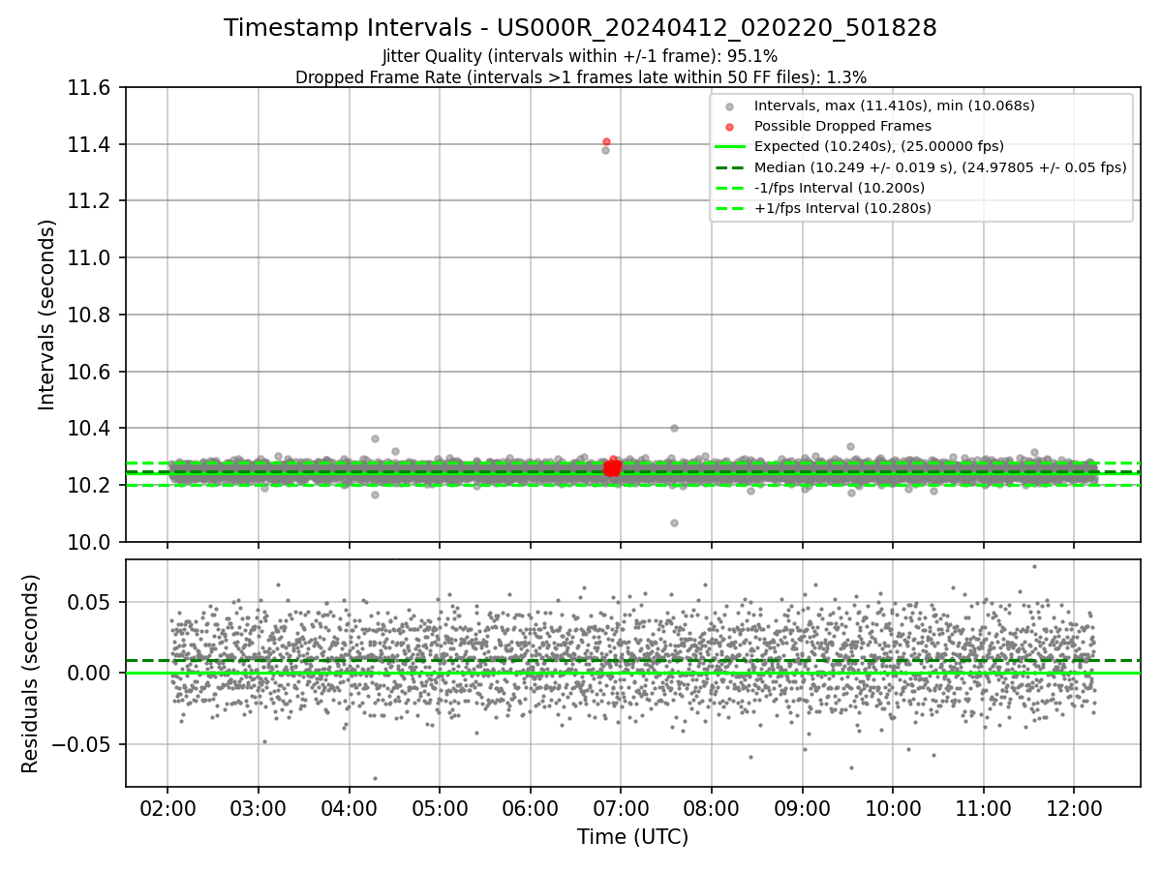
Task: Click the dark green dashed sample beside 'Median'
Action: 729,167
